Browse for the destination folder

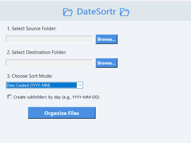107,63
